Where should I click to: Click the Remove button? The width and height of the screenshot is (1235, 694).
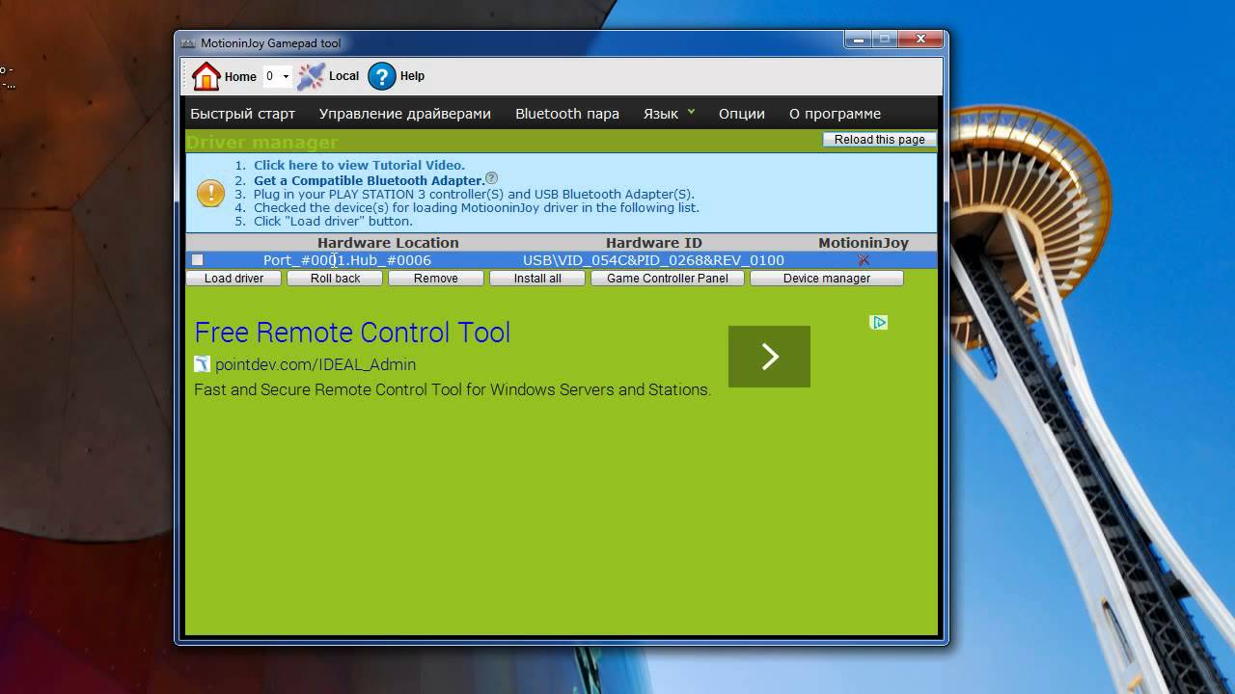(436, 279)
